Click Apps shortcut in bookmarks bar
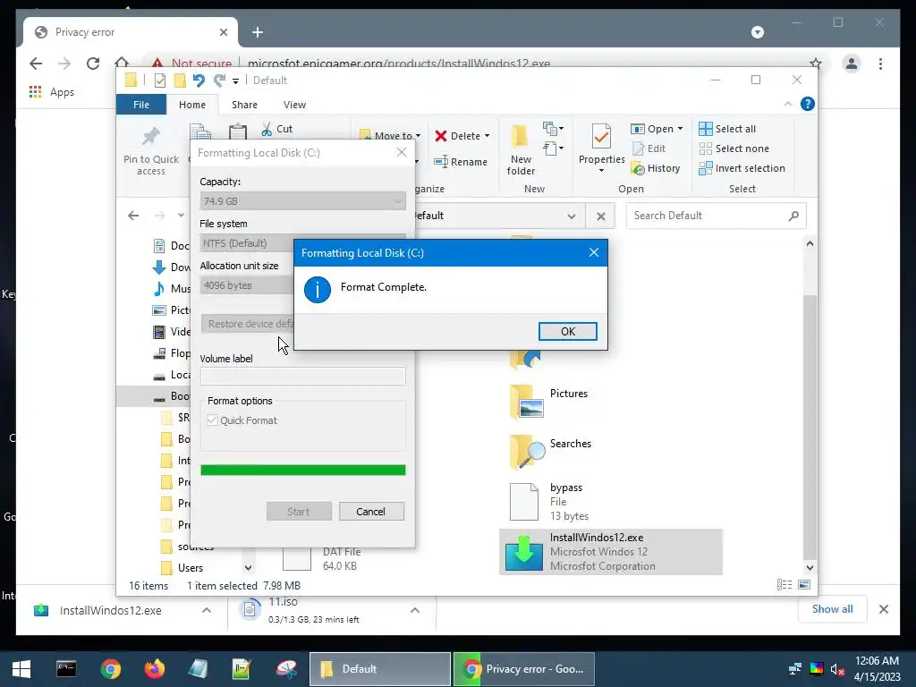The image size is (916, 687). click(52, 92)
